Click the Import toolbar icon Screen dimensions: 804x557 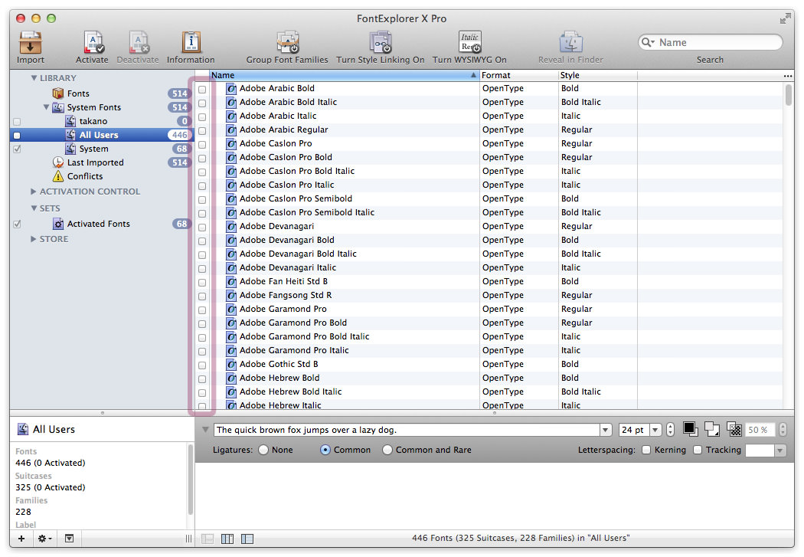[x=31, y=43]
